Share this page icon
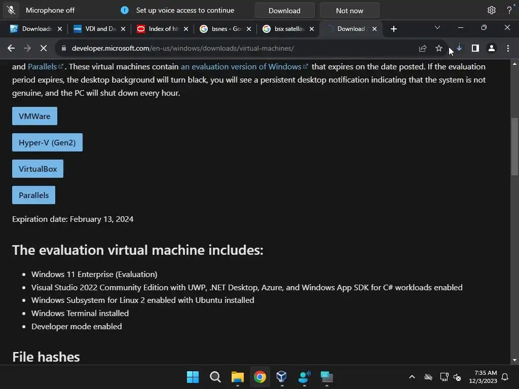The width and height of the screenshot is (519, 389). 422,48
